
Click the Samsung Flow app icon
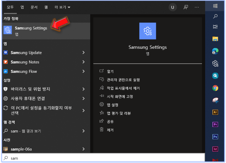click(x=6, y=71)
